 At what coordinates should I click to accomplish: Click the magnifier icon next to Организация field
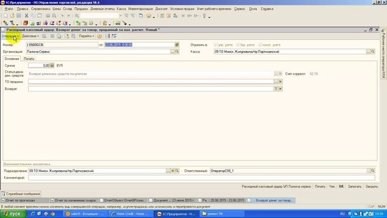[x=177, y=51]
